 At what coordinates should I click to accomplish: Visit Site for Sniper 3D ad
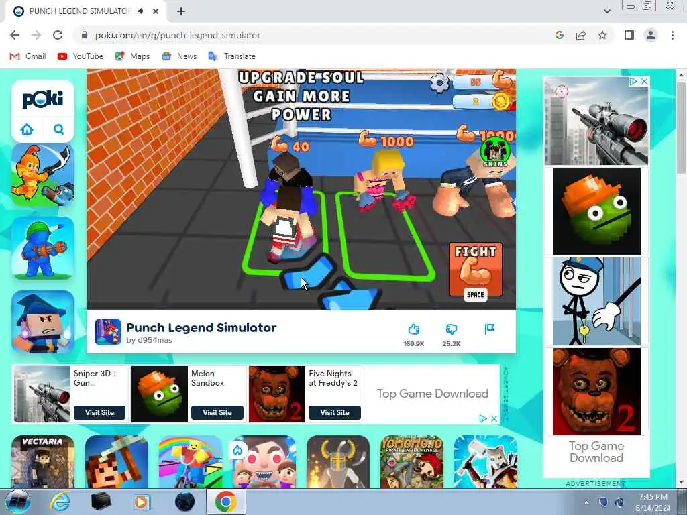coord(99,412)
